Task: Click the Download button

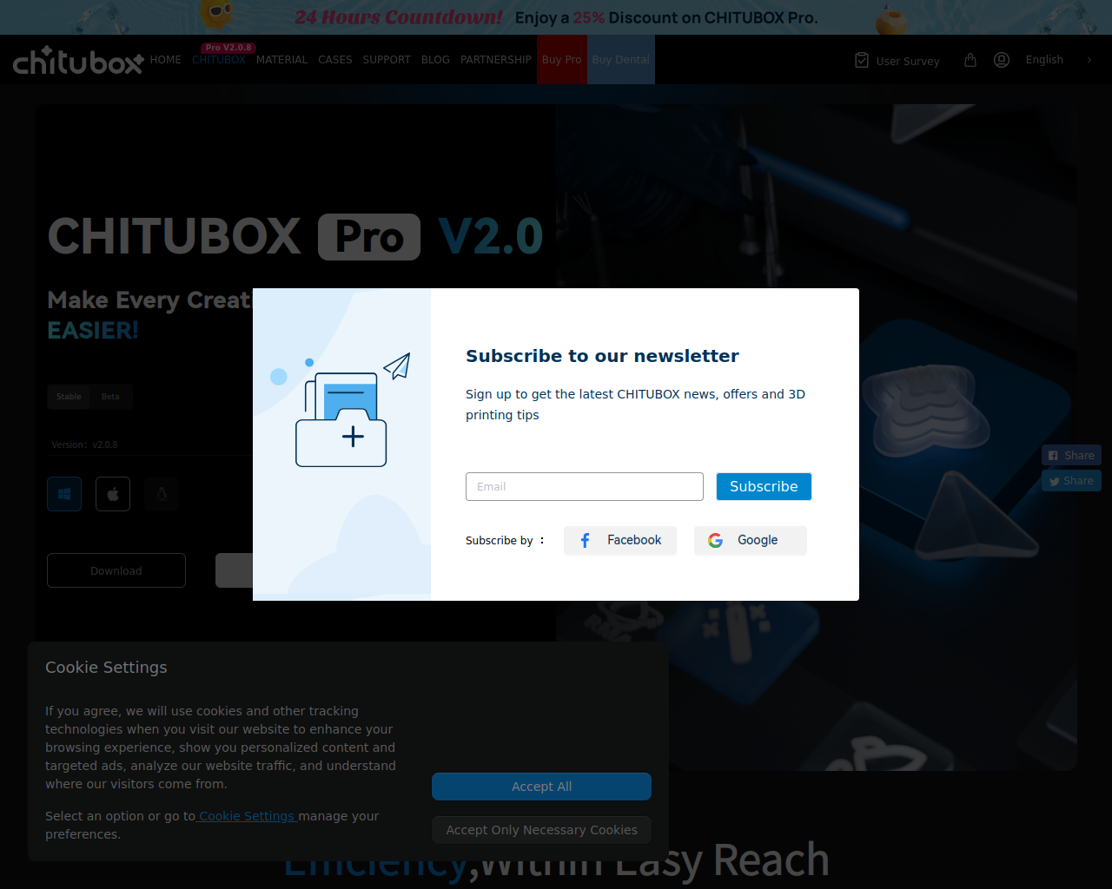Action: coord(116,570)
